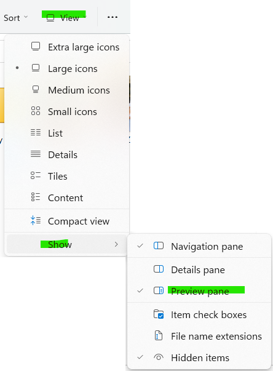The image size is (273, 371).
Task: Select Details view menu entry
Action: point(67,155)
